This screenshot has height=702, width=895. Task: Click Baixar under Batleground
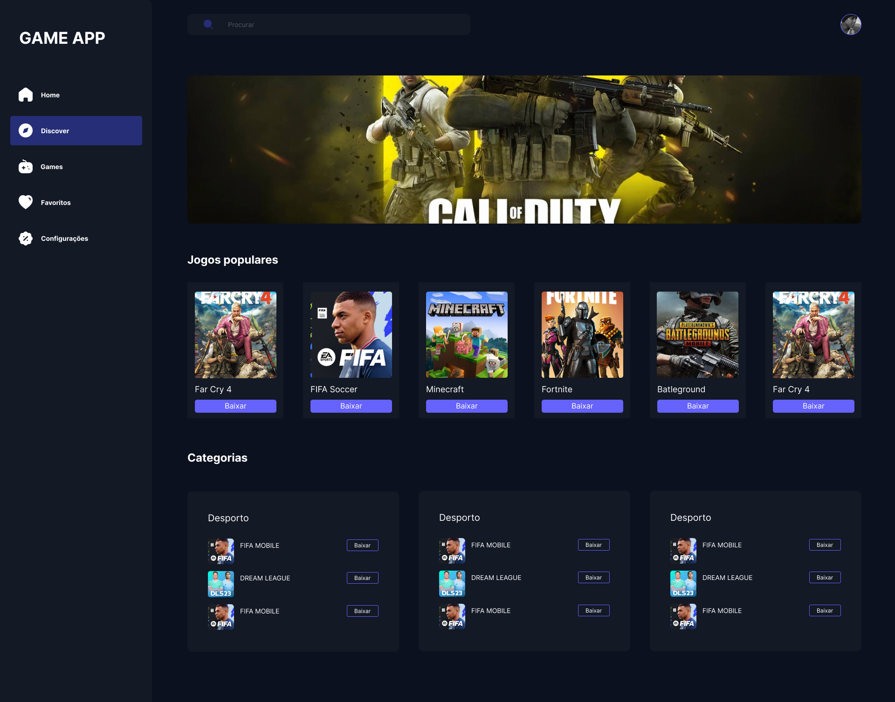click(x=697, y=406)
